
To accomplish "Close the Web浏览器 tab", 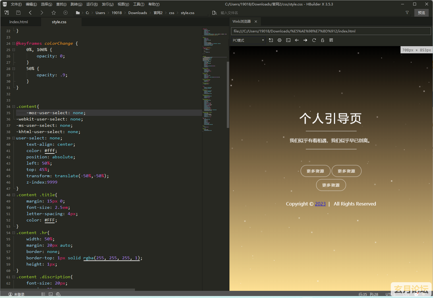I will point(256,22).
